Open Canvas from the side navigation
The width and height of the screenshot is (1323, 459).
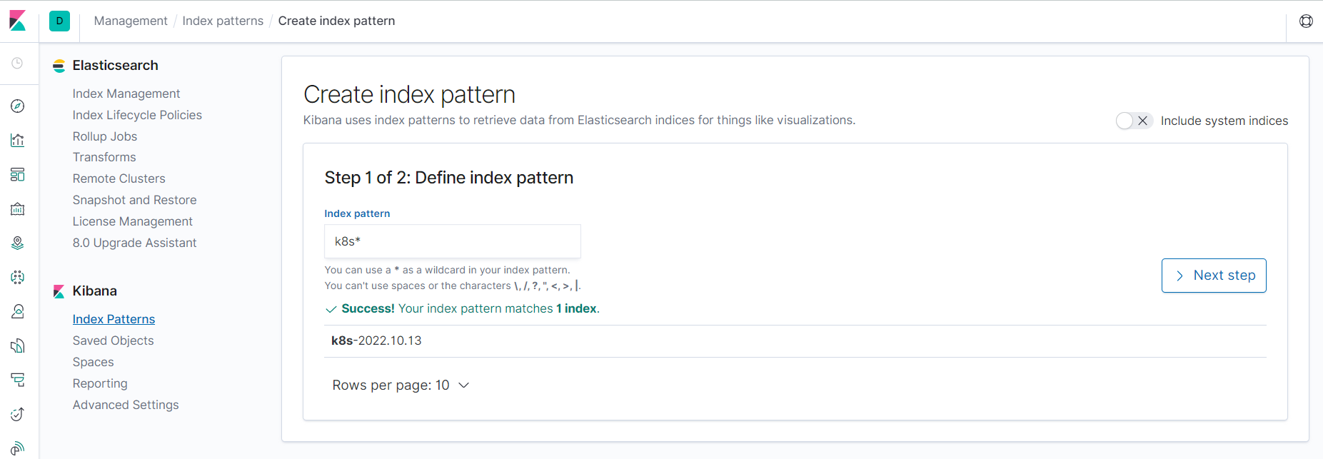(x=18, y=209)
